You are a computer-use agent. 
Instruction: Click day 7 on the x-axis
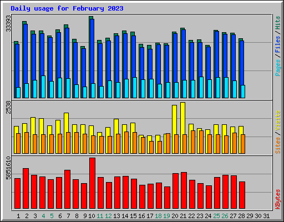(x=68, y=216)
